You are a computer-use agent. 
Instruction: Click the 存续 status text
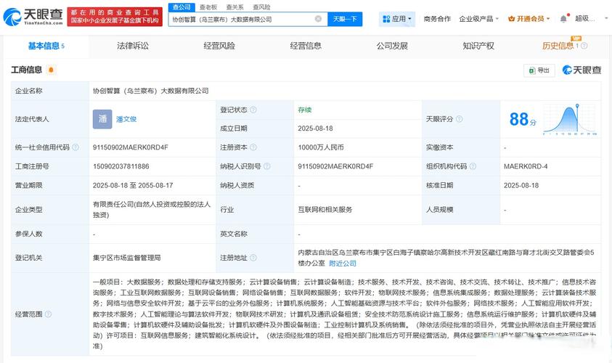[x=305, y=110]
